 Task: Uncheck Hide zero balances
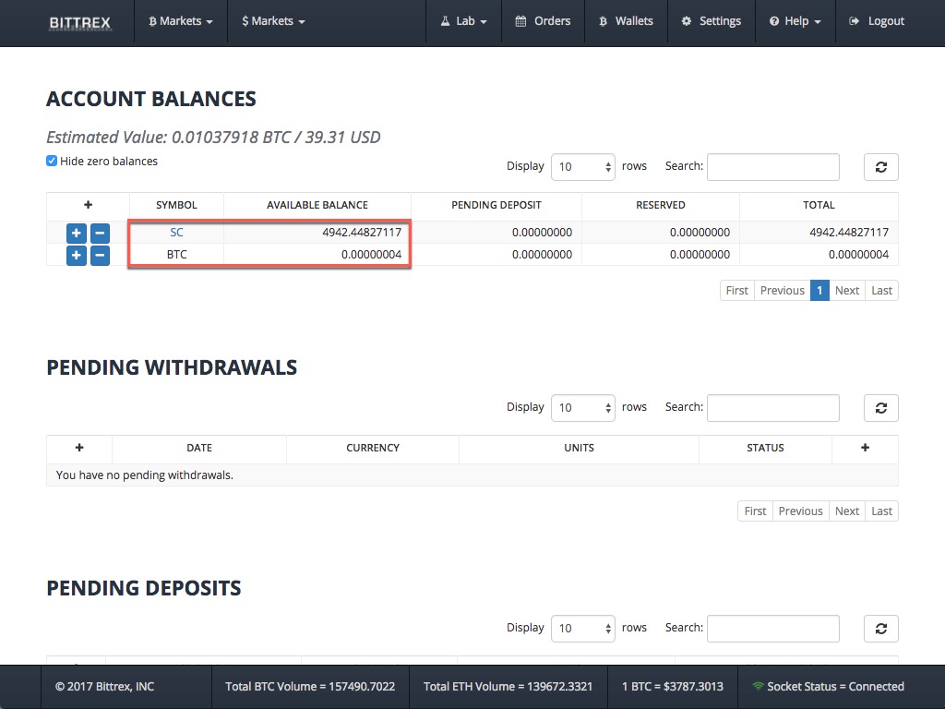tap(52, 160)
